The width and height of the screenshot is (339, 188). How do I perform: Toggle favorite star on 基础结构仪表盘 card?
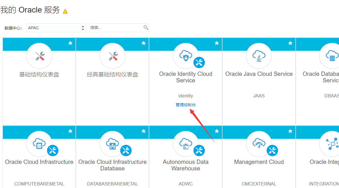pos(70,43)
